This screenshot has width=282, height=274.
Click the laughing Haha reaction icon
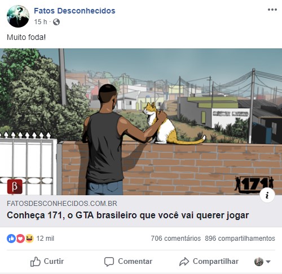tap(29, 239)
